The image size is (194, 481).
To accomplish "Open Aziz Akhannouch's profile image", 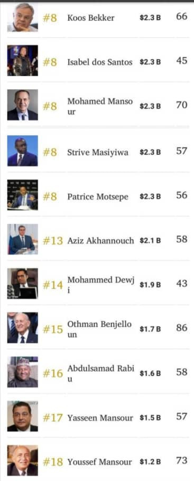I will coord(23,239).
